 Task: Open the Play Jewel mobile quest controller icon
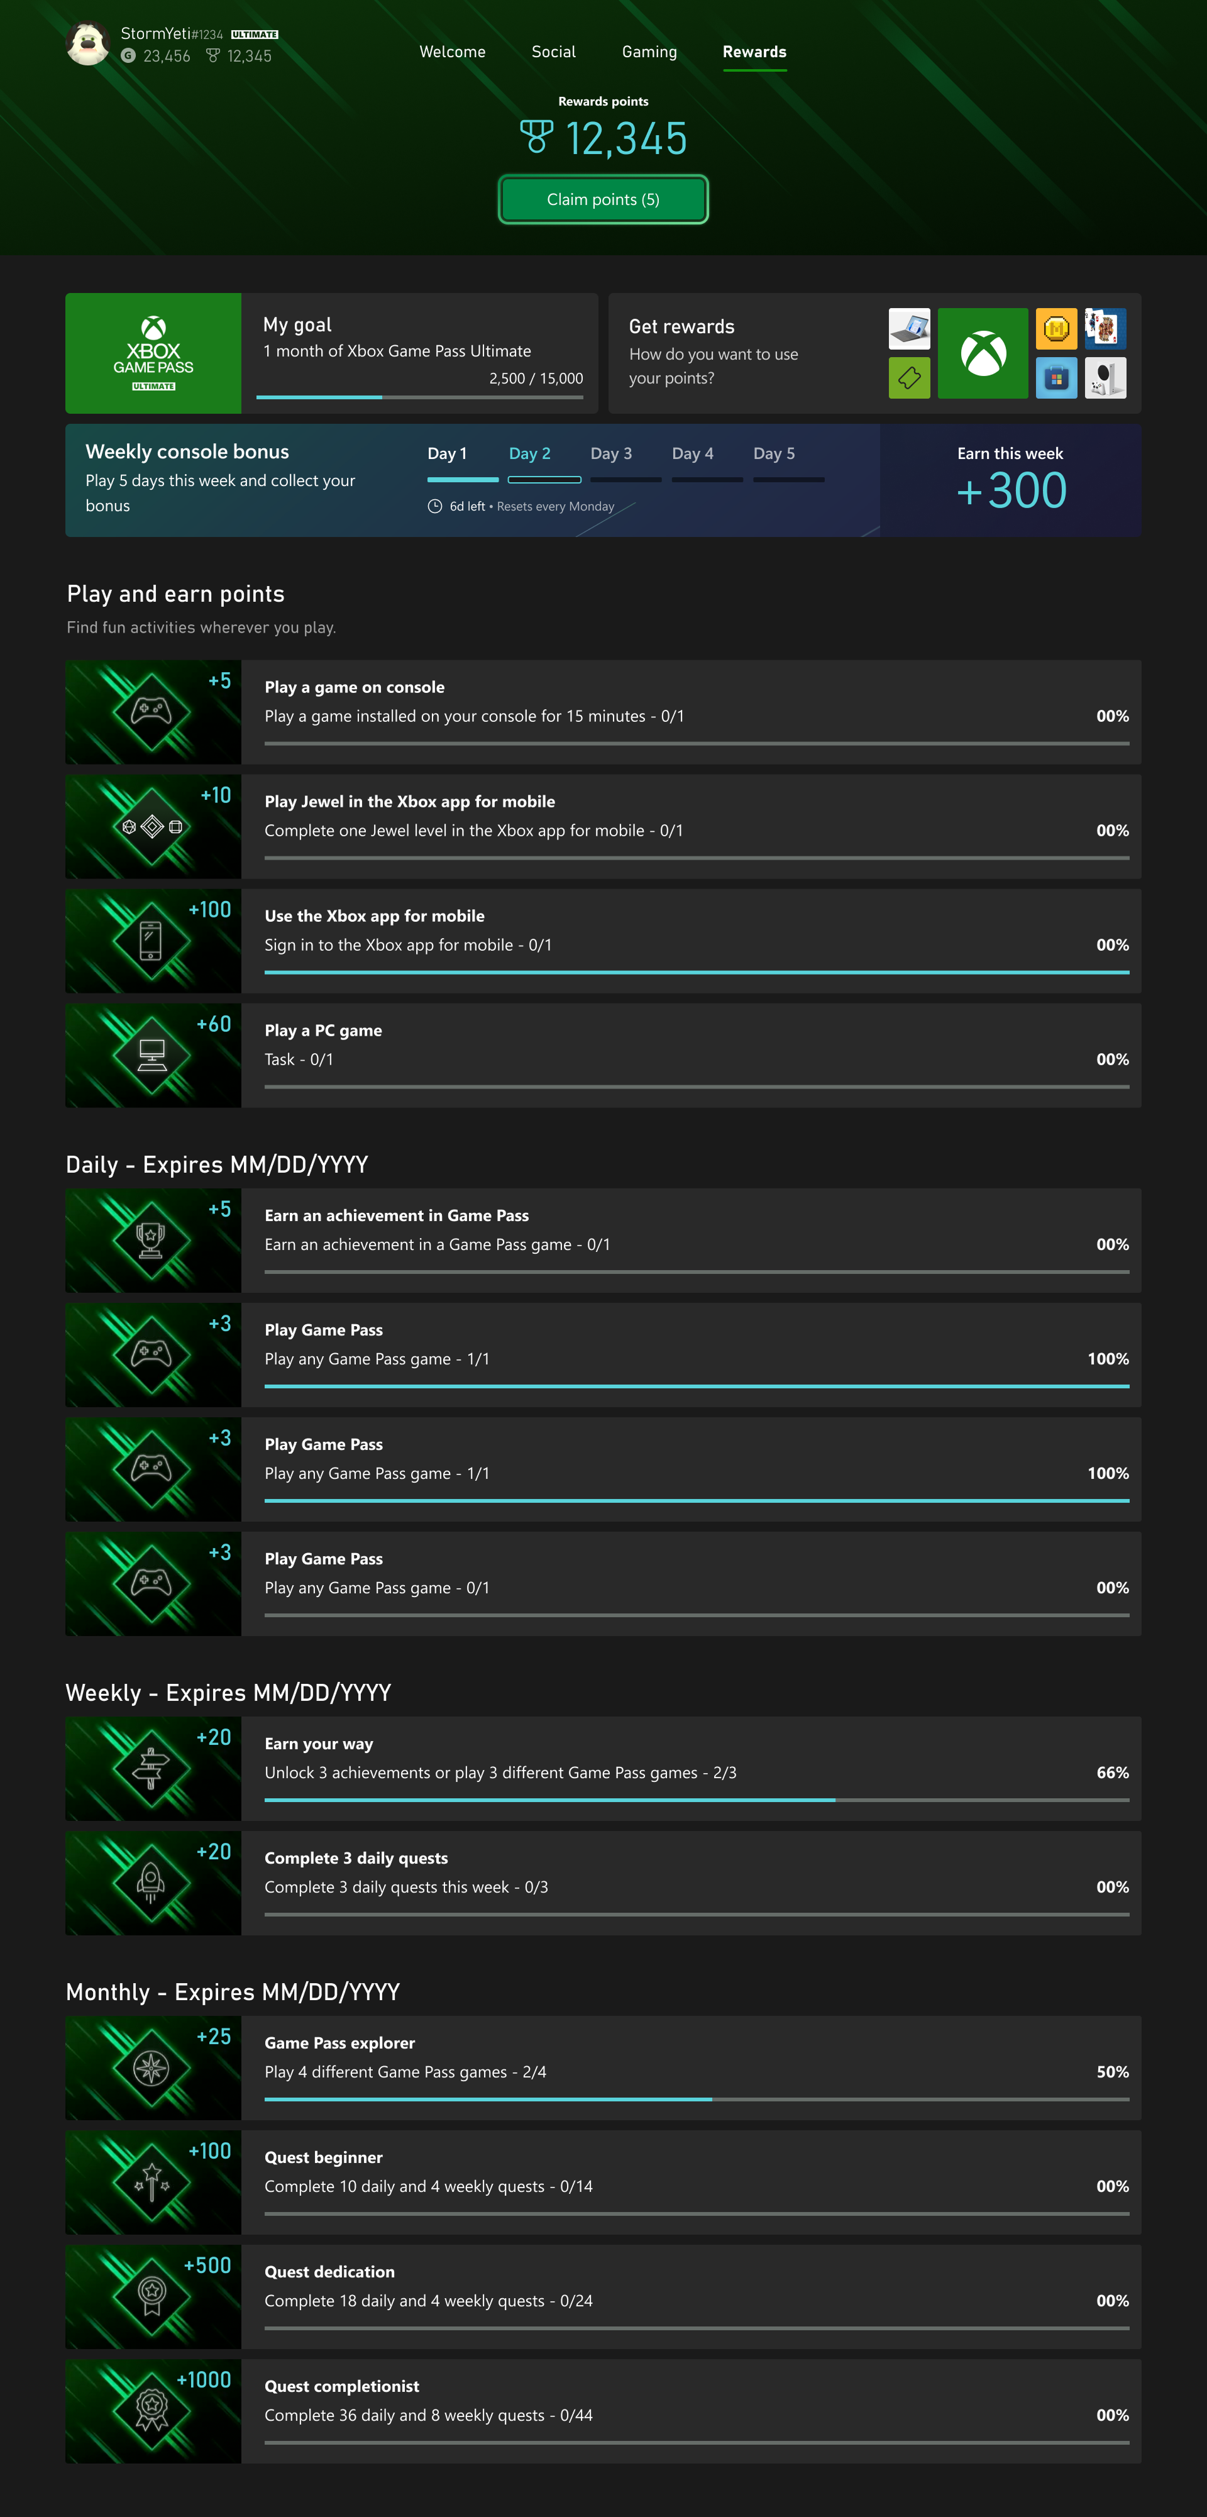click(152, 827)
